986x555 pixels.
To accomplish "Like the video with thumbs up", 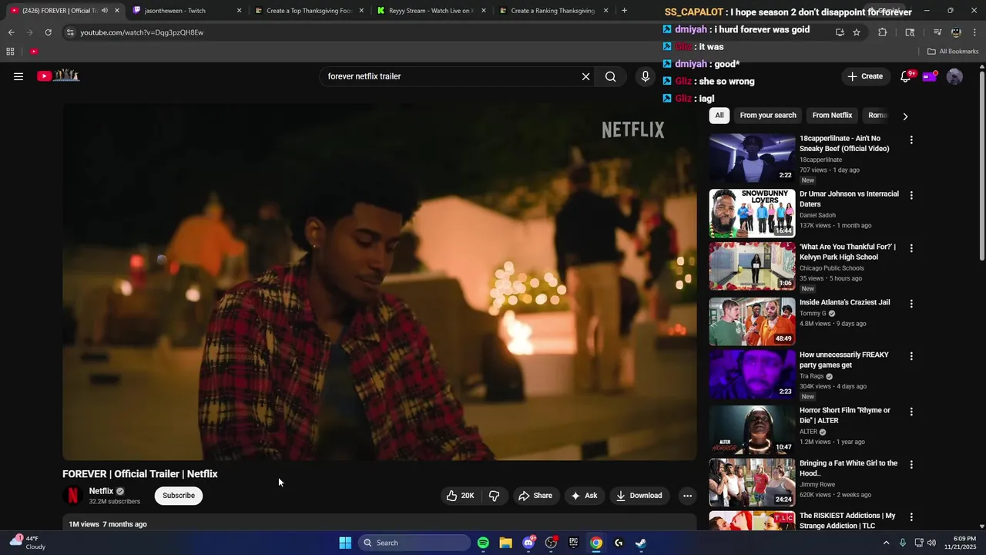I will (461, 496).
